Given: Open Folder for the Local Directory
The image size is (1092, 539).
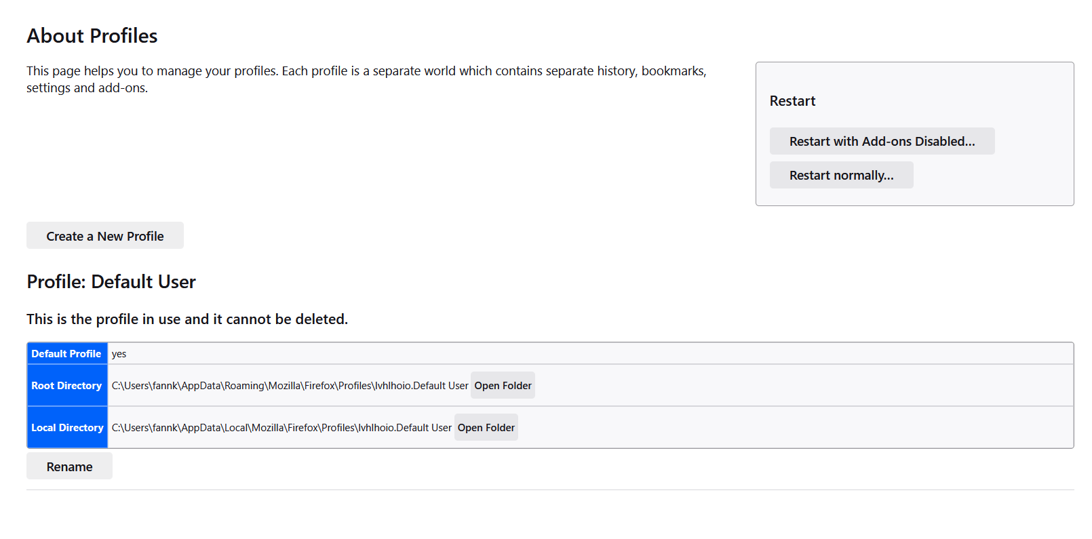Looking at the screenshot, I should click(486, 427).
